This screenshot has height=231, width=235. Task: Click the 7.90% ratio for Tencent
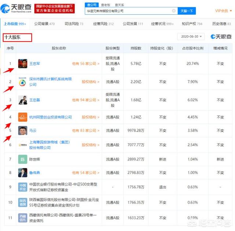click(x=193, y=82)
